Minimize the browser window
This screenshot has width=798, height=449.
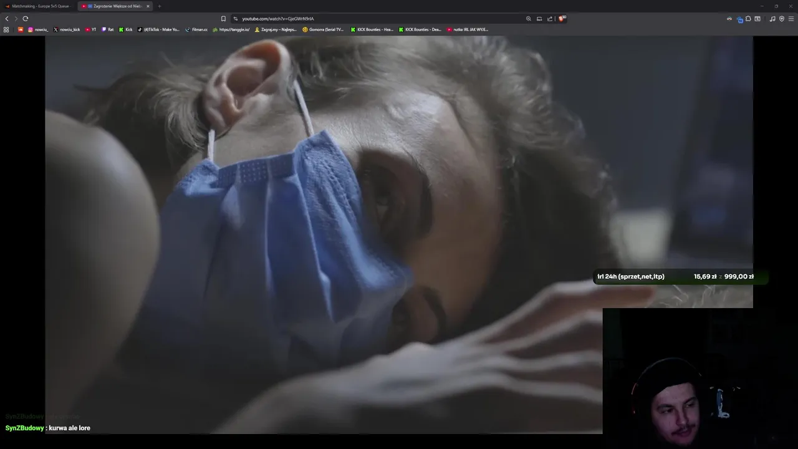click(761, 6)
